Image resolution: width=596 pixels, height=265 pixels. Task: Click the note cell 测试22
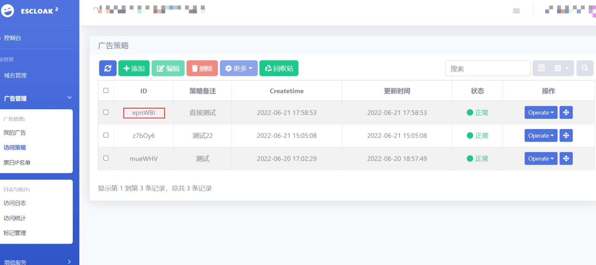click(203, 136)
